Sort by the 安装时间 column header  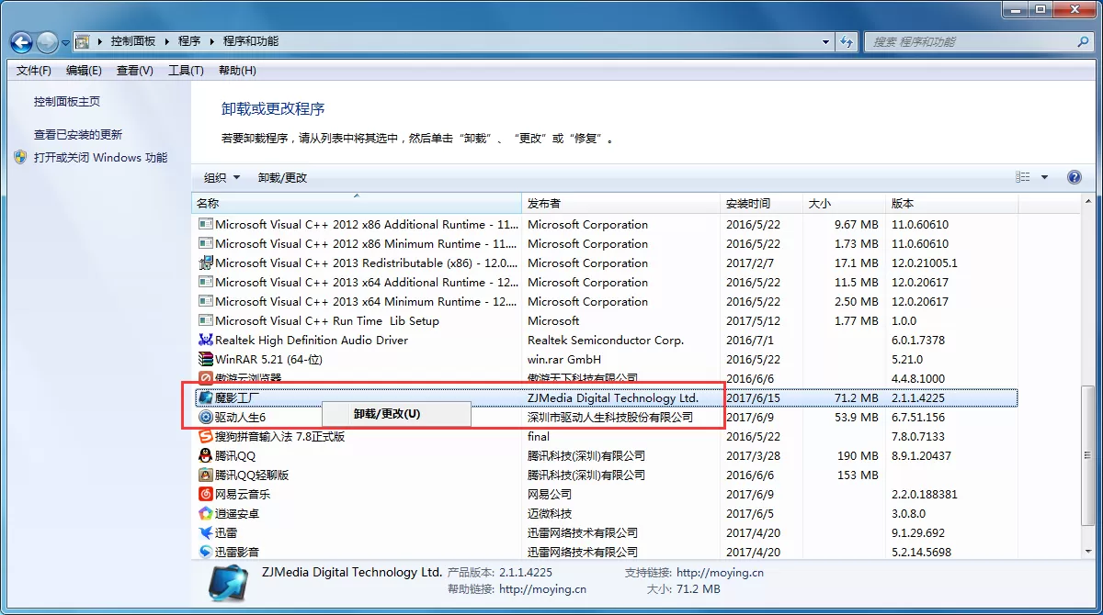tap(761, 204)
